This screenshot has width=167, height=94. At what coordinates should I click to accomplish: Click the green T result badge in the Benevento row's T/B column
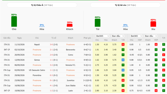coord(123,50)
